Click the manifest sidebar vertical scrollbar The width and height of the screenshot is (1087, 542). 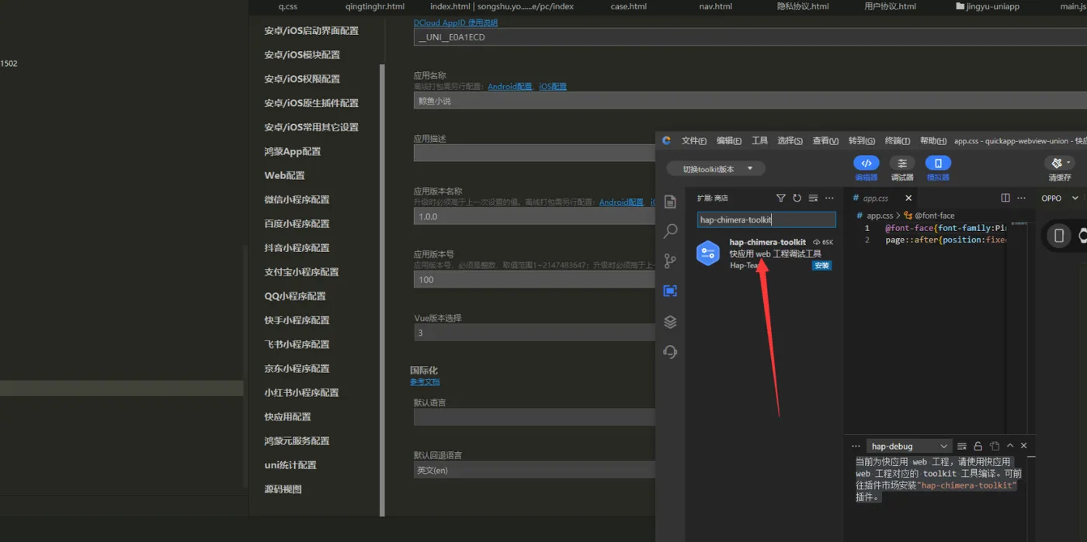coord(382,289)
